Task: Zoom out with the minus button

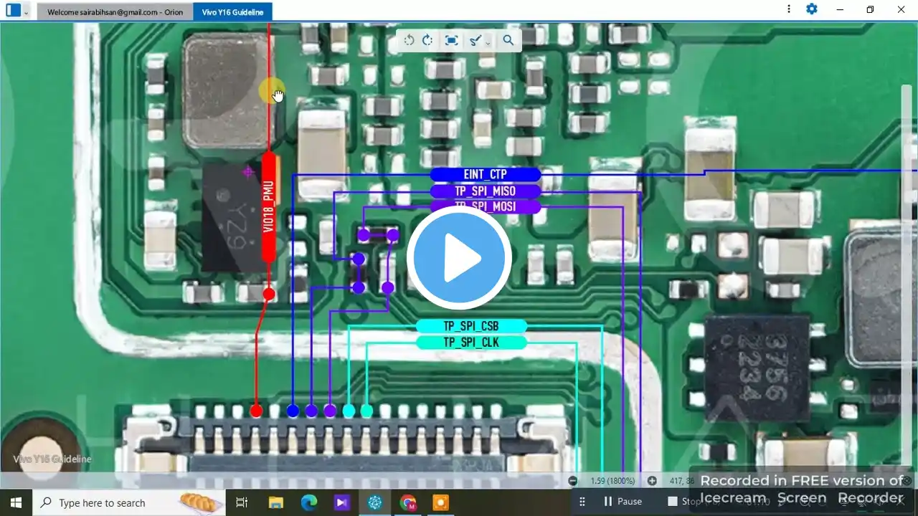Action: (573, 481)
